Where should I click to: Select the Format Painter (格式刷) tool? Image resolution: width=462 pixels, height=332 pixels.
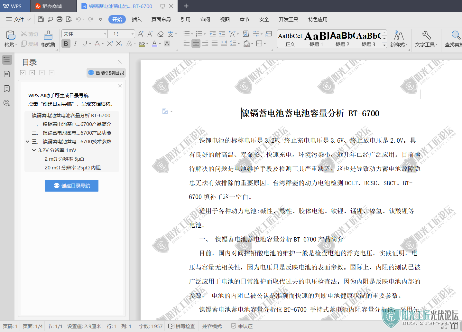click(x=48, y=39)
